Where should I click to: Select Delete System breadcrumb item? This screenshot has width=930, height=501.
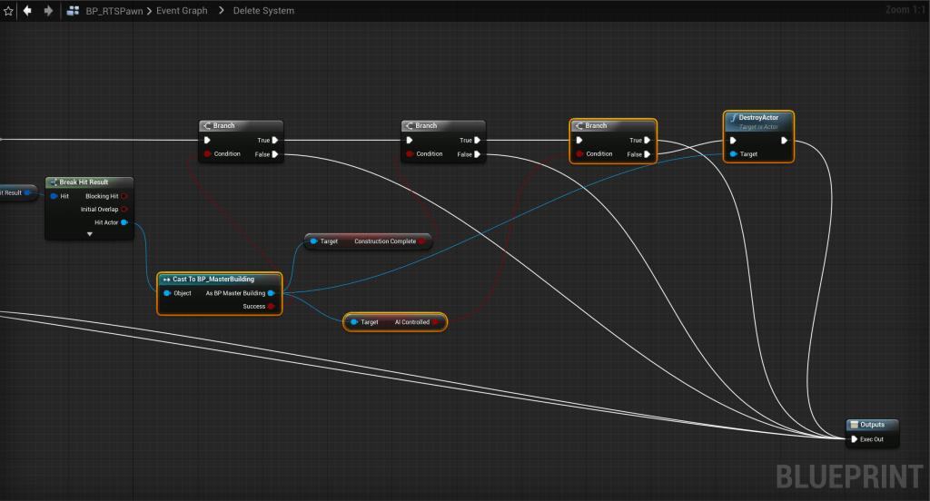pos(263,11)
